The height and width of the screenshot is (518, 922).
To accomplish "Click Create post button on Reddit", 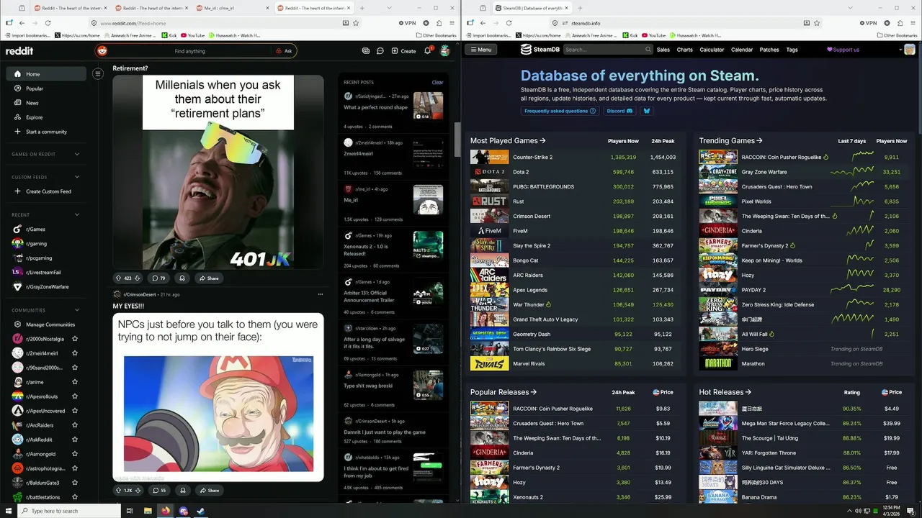I will pyautogui.click(x=403, y=51).
